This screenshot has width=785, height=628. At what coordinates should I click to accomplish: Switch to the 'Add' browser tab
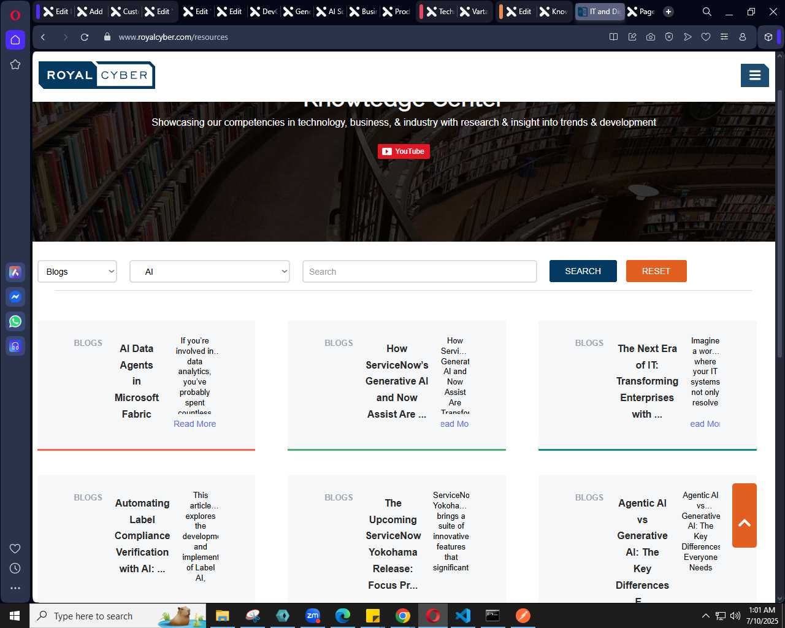[x=90, y=12]
